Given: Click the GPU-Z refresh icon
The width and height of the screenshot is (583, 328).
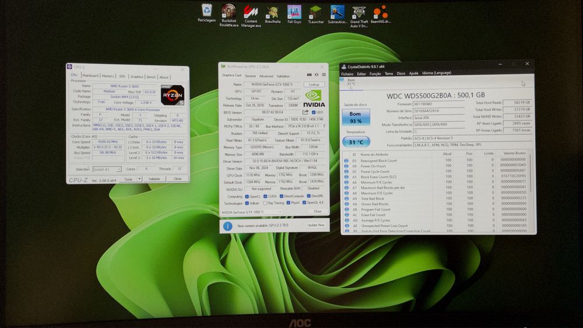Looking at the screenshot, I should (317, 75).
